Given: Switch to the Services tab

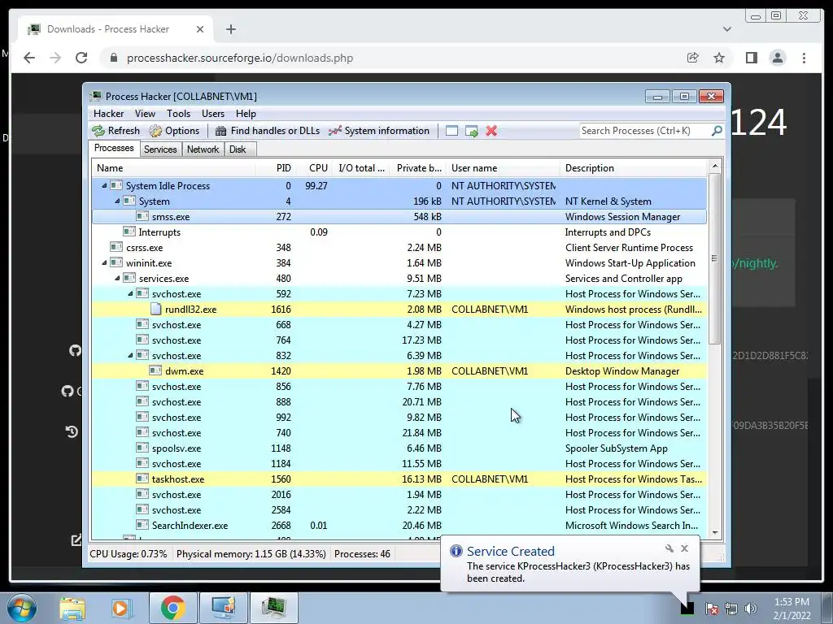Looking at the screenshot, I should tap(160, 149).
